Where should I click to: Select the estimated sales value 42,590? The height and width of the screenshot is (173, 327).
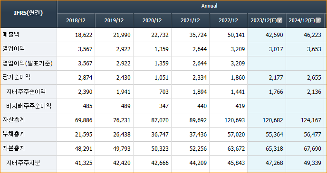[274, 35]
